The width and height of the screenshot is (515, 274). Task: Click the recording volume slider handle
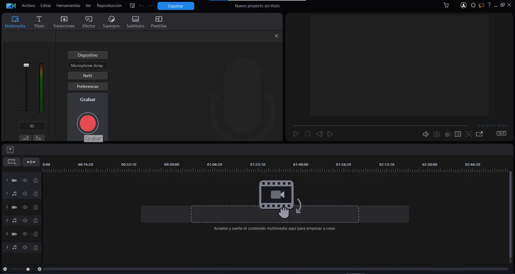(x=26, y=65)
